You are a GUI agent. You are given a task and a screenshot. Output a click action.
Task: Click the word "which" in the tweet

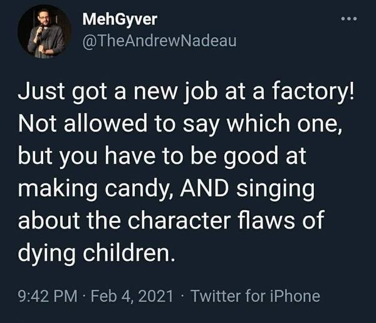[254, 126]
